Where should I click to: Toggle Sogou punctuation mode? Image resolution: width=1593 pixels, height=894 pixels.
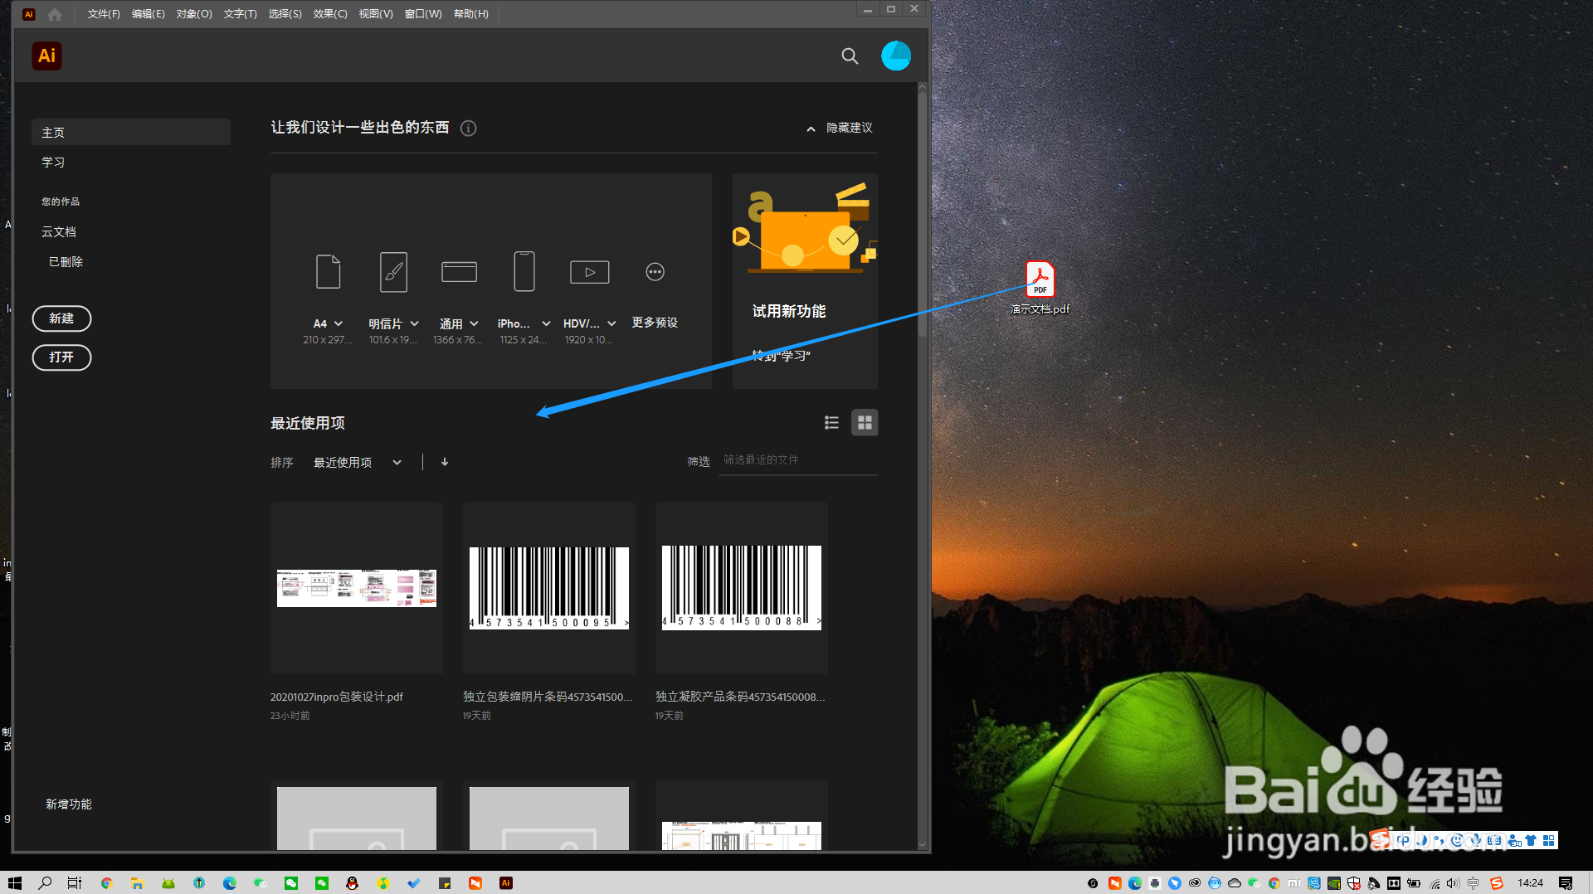[x=1439, y=840]
